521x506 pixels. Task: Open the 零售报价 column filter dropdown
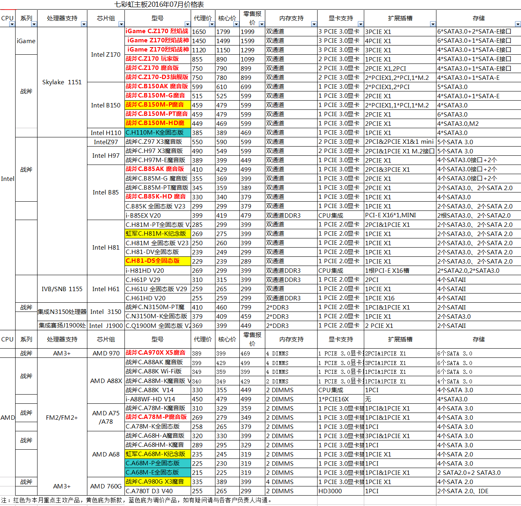(x=262, y=24)
